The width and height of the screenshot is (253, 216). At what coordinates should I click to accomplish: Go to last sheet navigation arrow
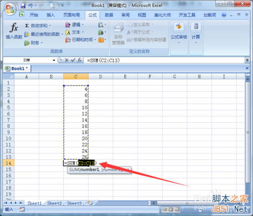point(21,203)
